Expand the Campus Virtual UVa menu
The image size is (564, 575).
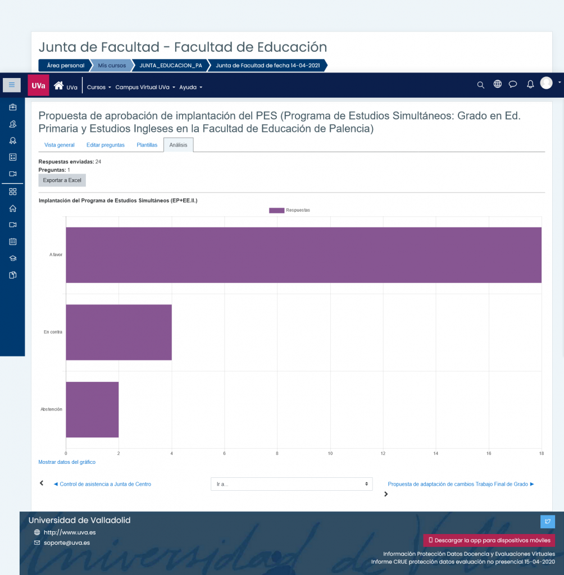(x=145, y=87)
